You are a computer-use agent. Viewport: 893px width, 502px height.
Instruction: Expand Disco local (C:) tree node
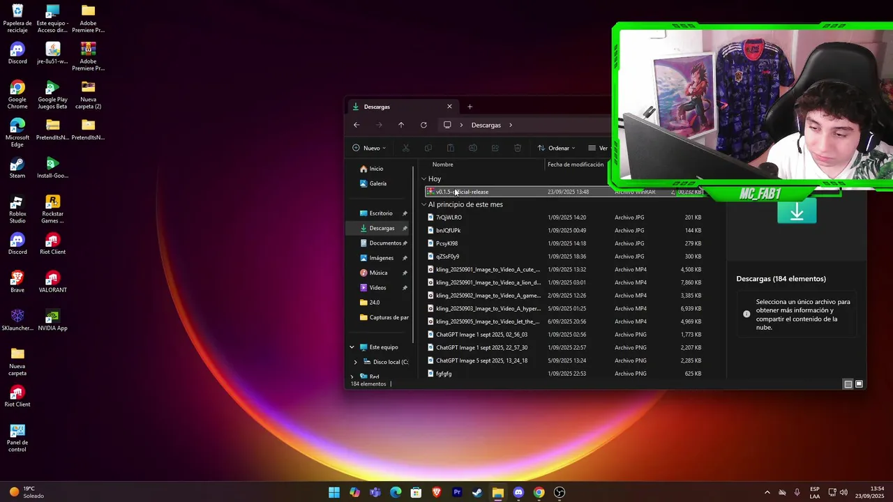[355, 362]
